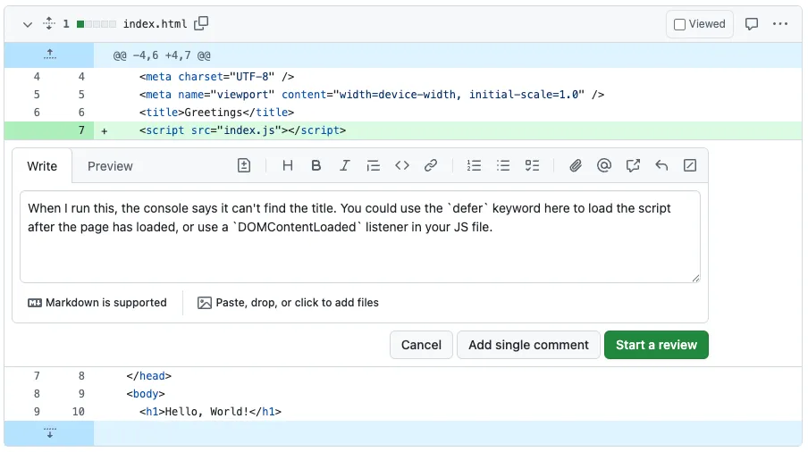Click the resize grip of the comment box
Image resolution: width=808 pixels, height=452 pixels.
(695, 278)
